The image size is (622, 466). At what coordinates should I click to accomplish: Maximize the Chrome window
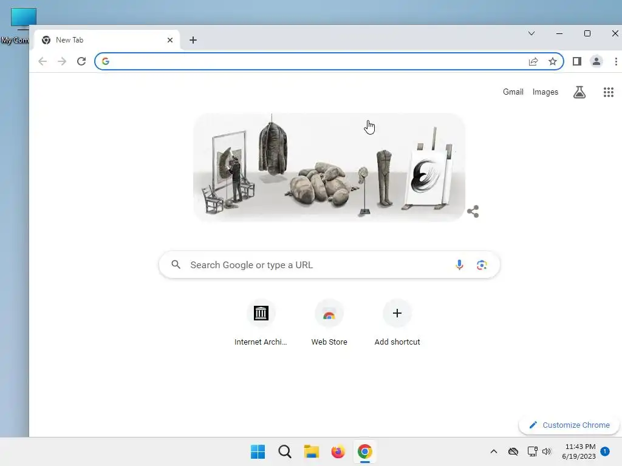587,34
